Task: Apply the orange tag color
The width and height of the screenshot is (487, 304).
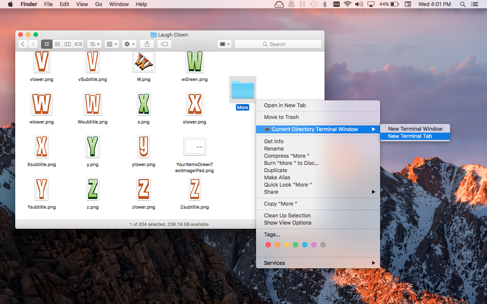Action: [x=277, y=245]
